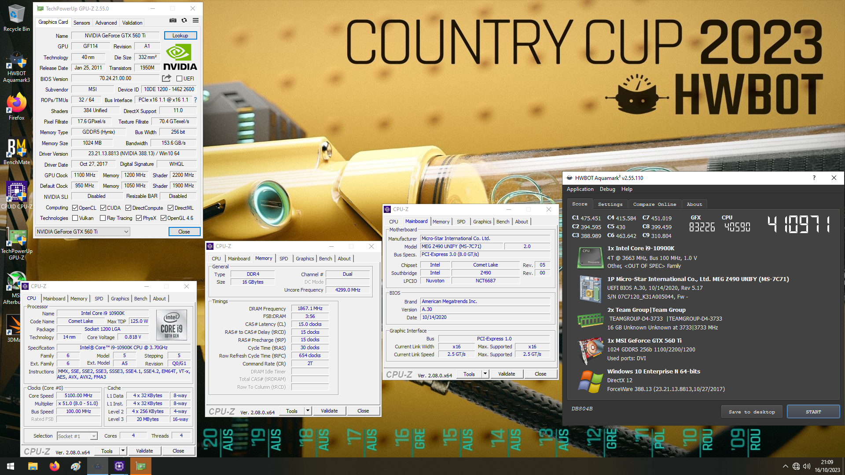Open the Help menu in Aquamark
This screenshot has height=475, width=845.
627,189
